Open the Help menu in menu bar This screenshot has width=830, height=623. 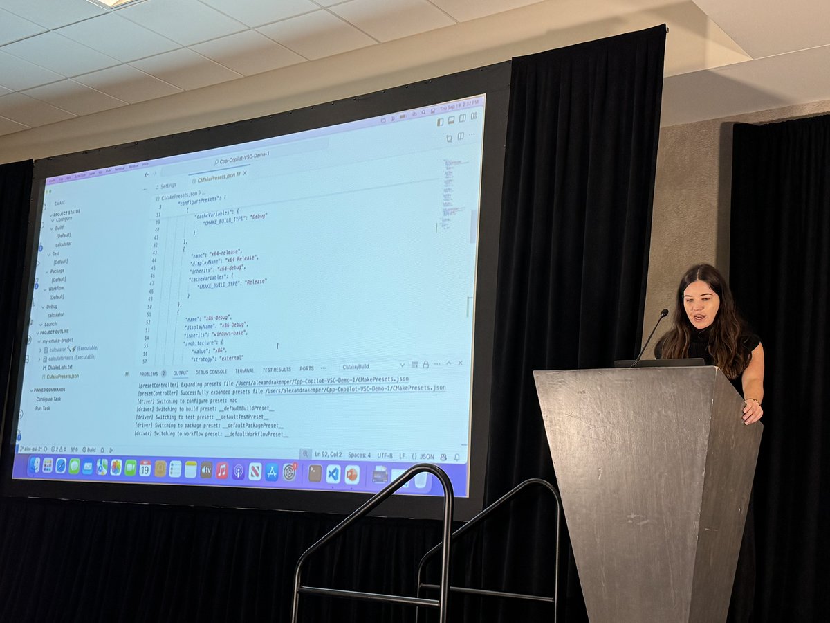pyautogui.click(x=145, y=163)
